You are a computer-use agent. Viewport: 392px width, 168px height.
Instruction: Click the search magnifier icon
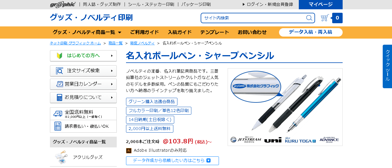coord(309,18)
